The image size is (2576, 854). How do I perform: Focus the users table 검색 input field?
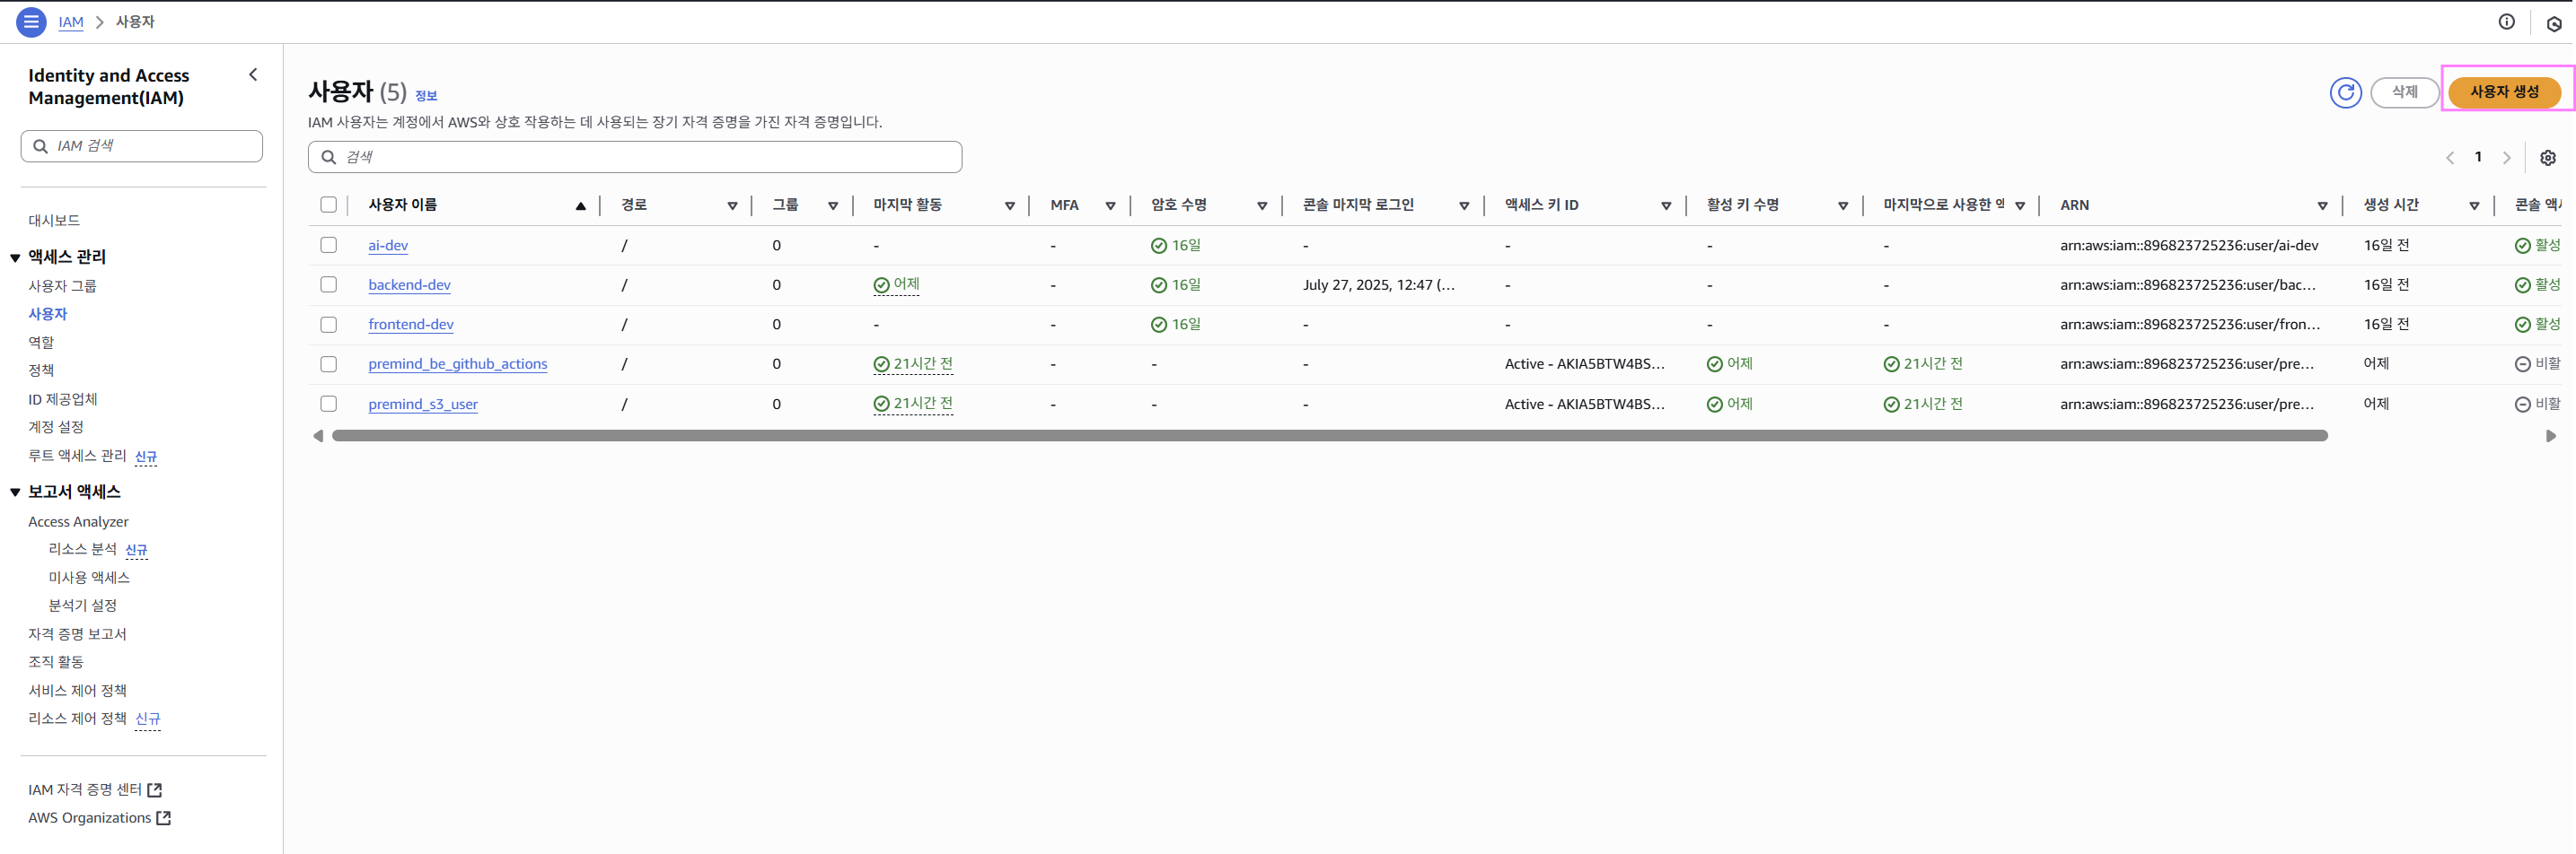click(635, 157)
